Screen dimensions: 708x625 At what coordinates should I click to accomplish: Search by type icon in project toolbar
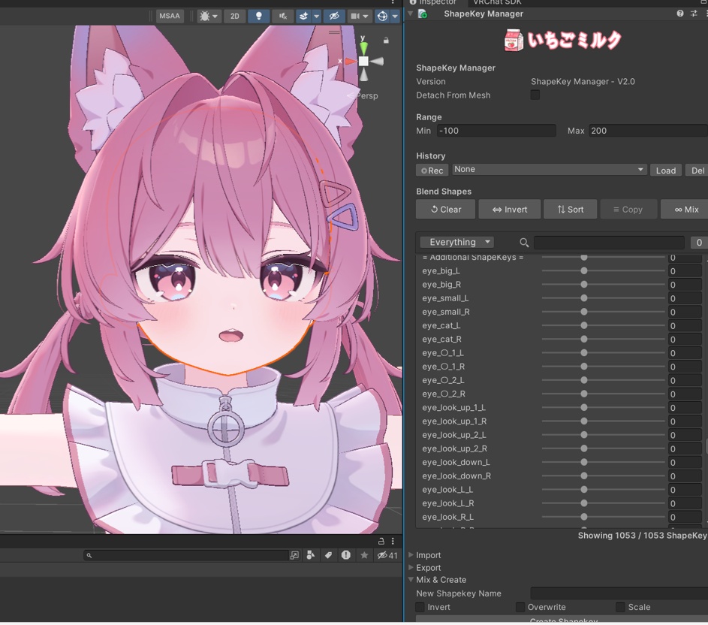(311, 555)
